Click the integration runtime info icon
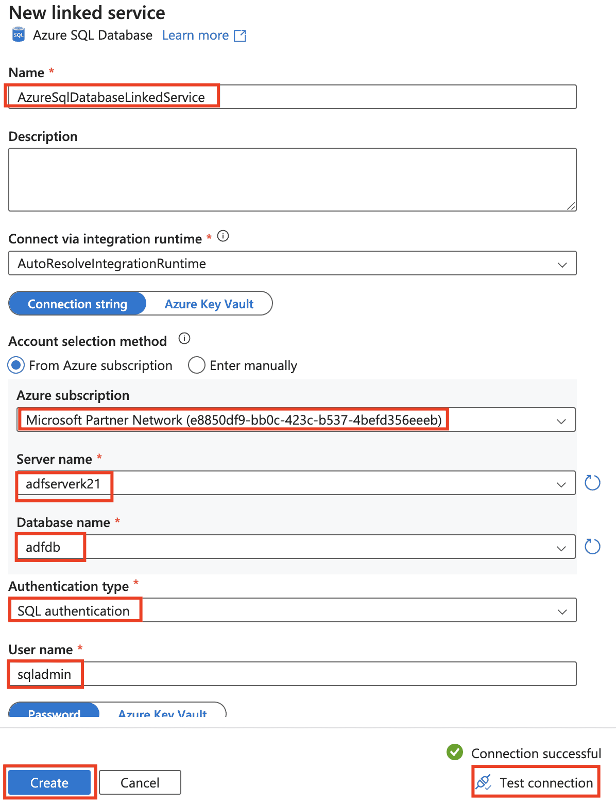 coord(223,236)
